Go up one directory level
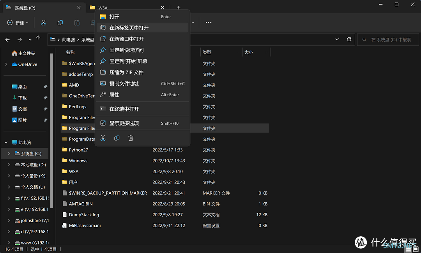421x253 pixels. [38, 37]
